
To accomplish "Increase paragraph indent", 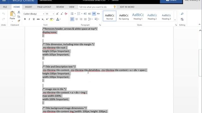I will tap(90, 14).
